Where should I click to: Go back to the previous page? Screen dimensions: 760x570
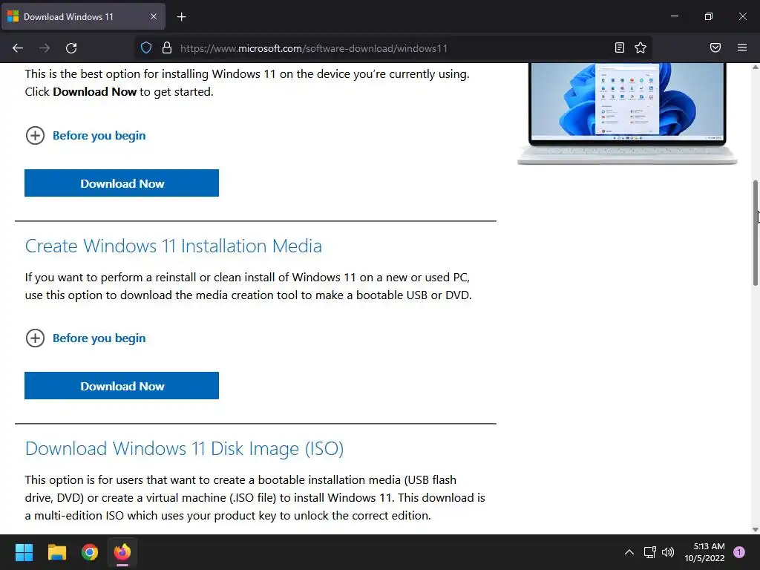[18, 48]
